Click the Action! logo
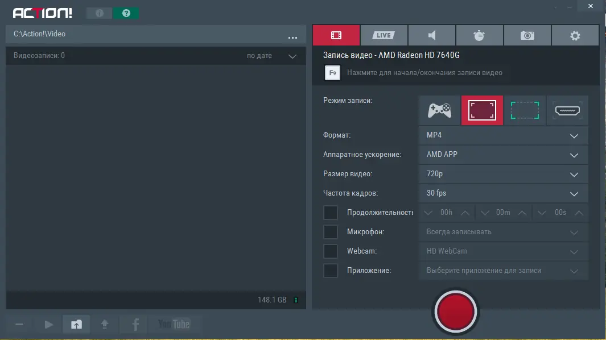 tap(43, 13)
